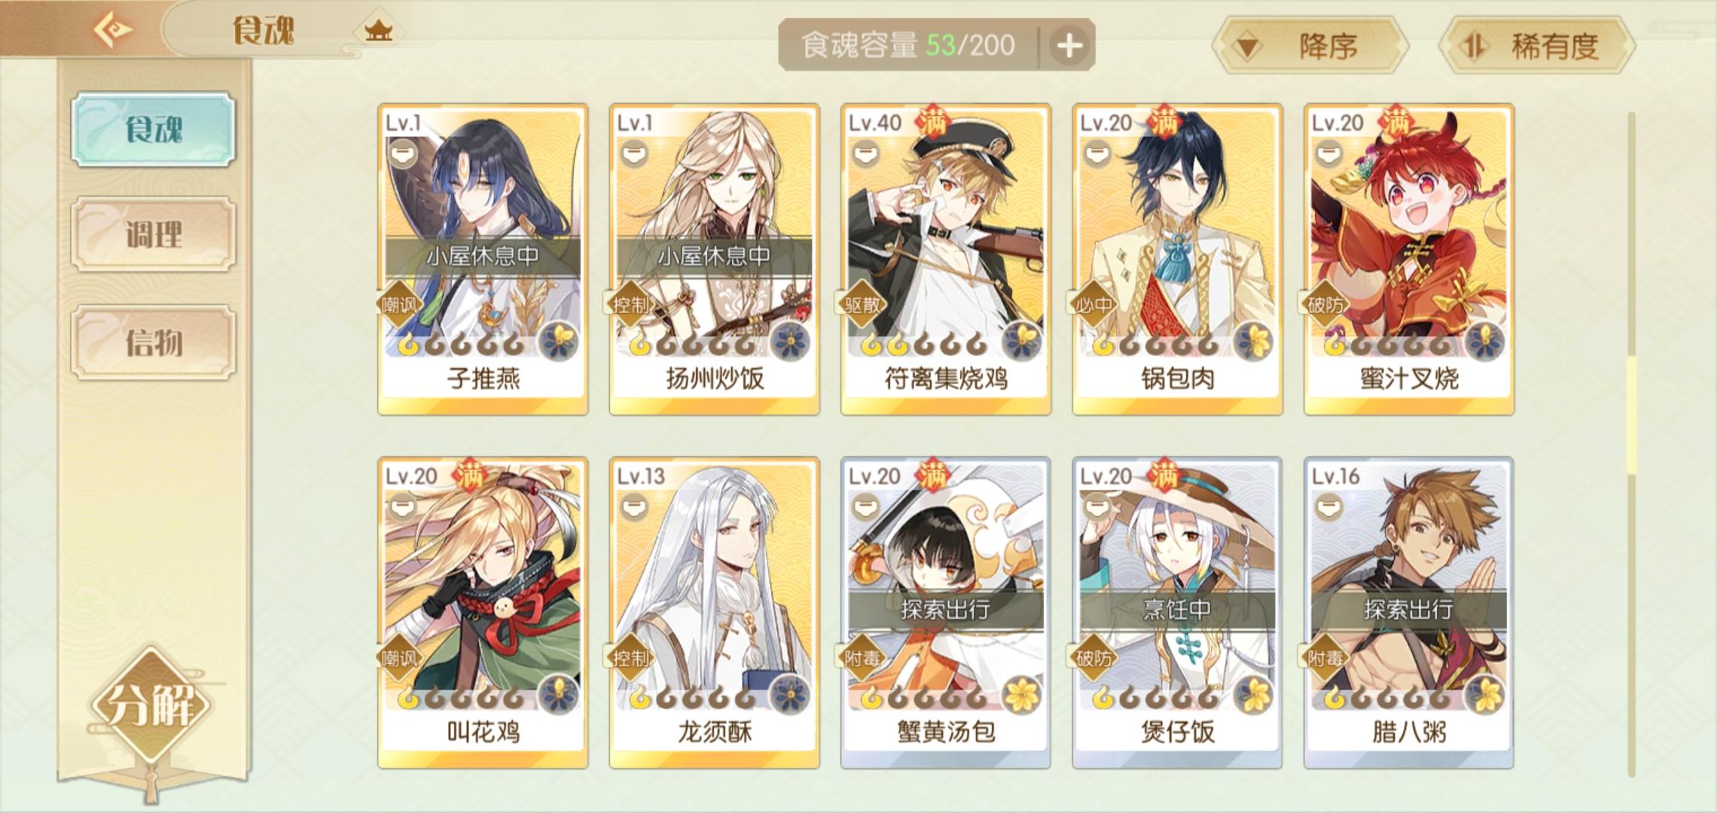Tap the gold flower badge on 蟹黄汤包
Viewport: 1717px width, 813px height.
[x=1022, y=695]
